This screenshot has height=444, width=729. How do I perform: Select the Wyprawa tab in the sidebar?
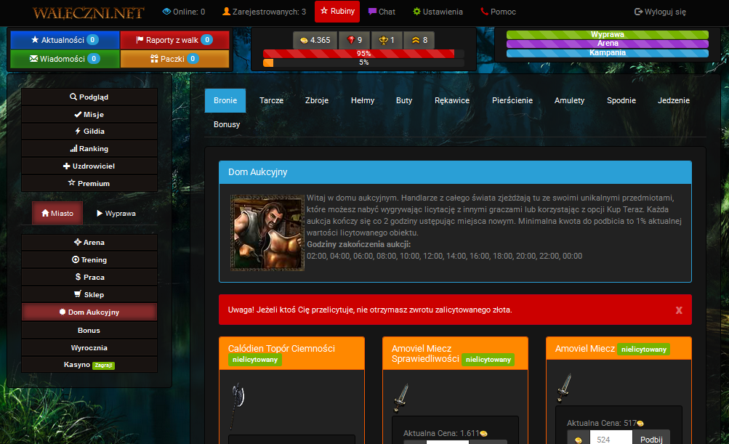(x=116, y=213)
